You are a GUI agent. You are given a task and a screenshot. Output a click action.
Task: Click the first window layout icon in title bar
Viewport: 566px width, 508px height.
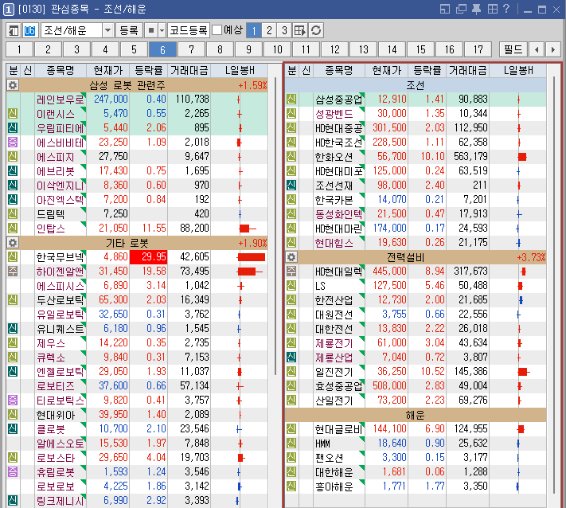[x=445, y=9]
